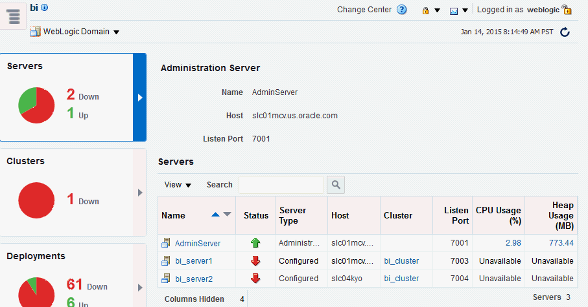
Task: Click the bi_server1 row server icon
Action: (x=166, y=260)
